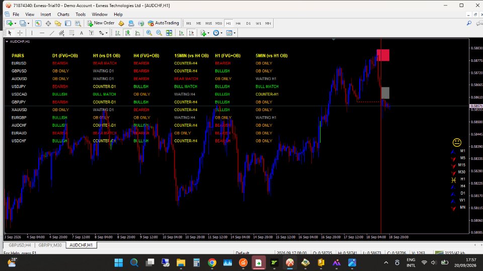Open the Market Watch window icon
This screenshot has width=483, height=271.
[x=38, y=23]
